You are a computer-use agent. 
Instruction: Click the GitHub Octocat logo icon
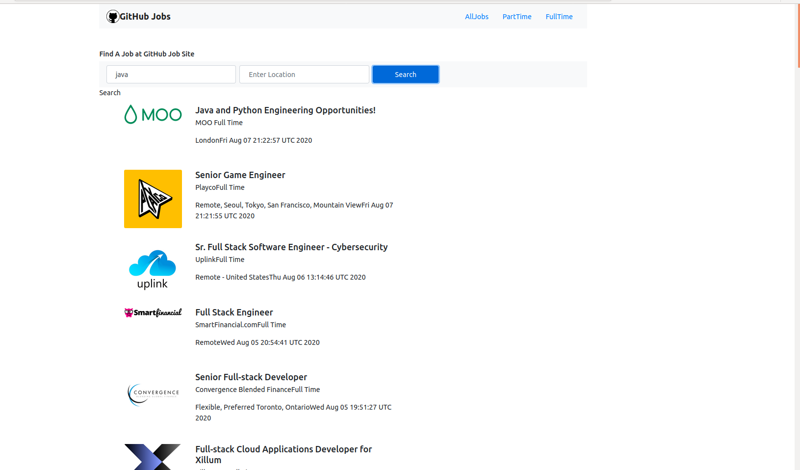(113, 17)
